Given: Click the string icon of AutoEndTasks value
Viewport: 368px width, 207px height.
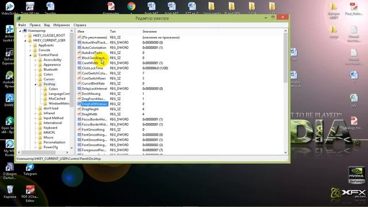Looking at the screenshot, I should tap(79, 52).
